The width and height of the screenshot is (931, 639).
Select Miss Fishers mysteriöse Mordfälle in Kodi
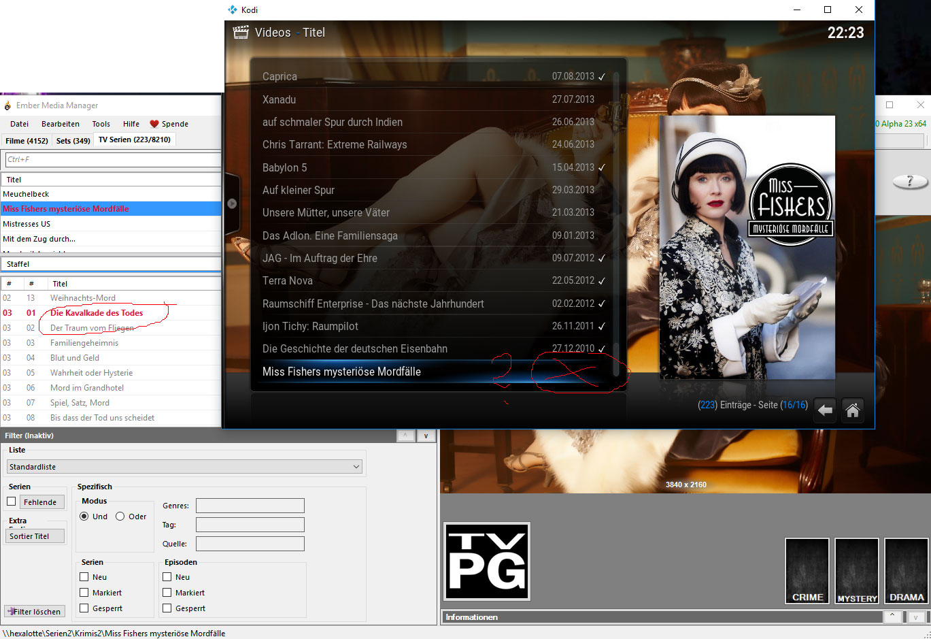point(434,372)
